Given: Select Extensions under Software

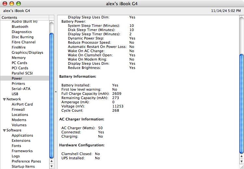Looking at the screenshot, I should (21, 141).
